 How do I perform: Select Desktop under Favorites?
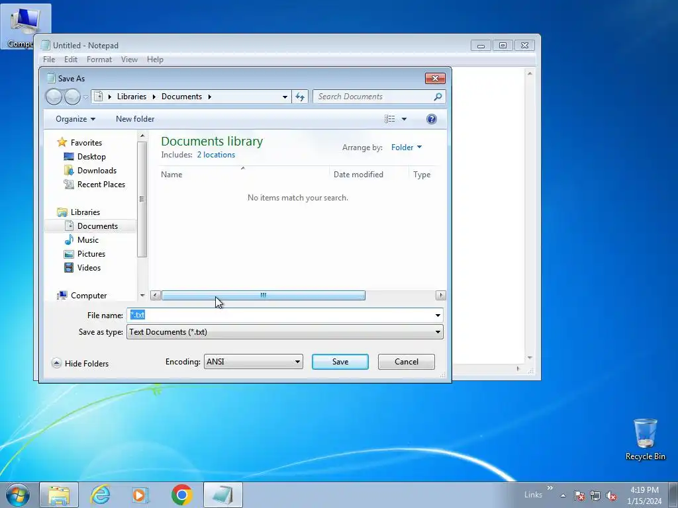click(91, 156)
